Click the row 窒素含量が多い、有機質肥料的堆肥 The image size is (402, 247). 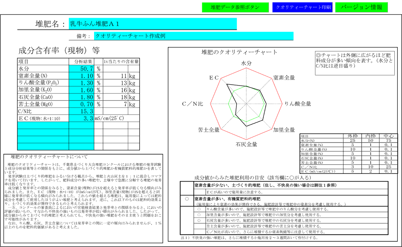pos(291,201)
